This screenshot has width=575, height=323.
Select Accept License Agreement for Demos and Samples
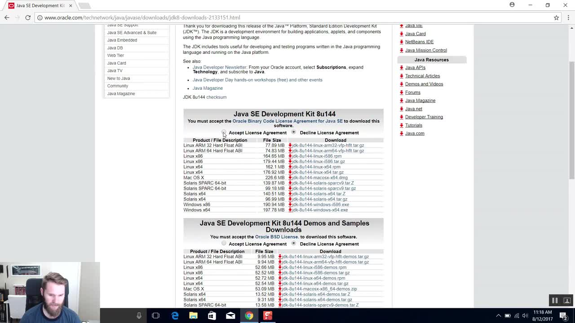224,243
